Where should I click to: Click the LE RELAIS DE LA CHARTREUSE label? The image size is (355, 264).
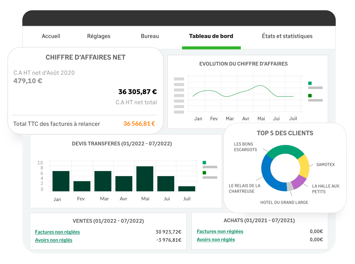point(244,188)
